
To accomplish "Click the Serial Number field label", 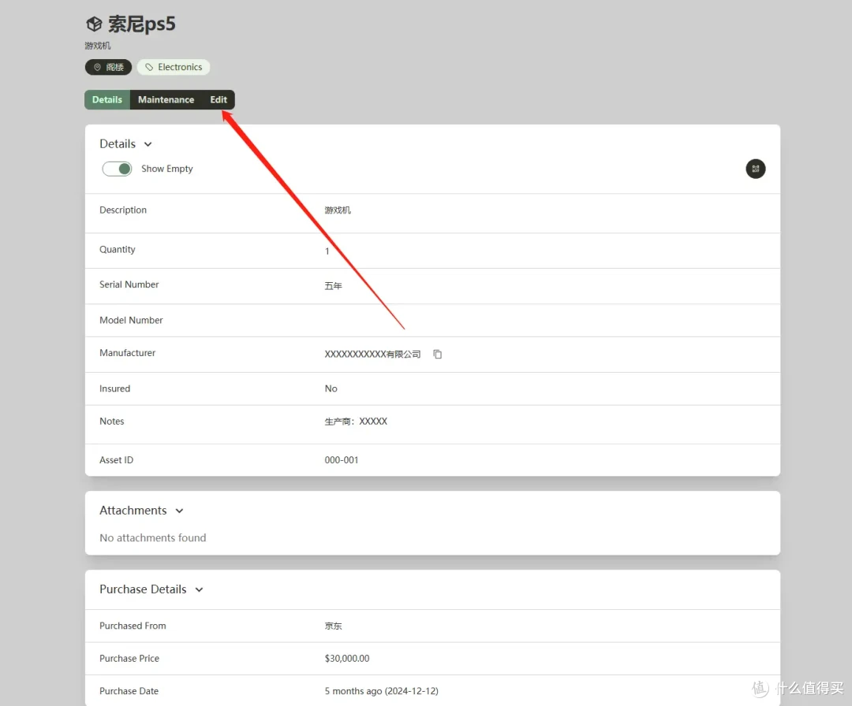I will click(129, 284).
